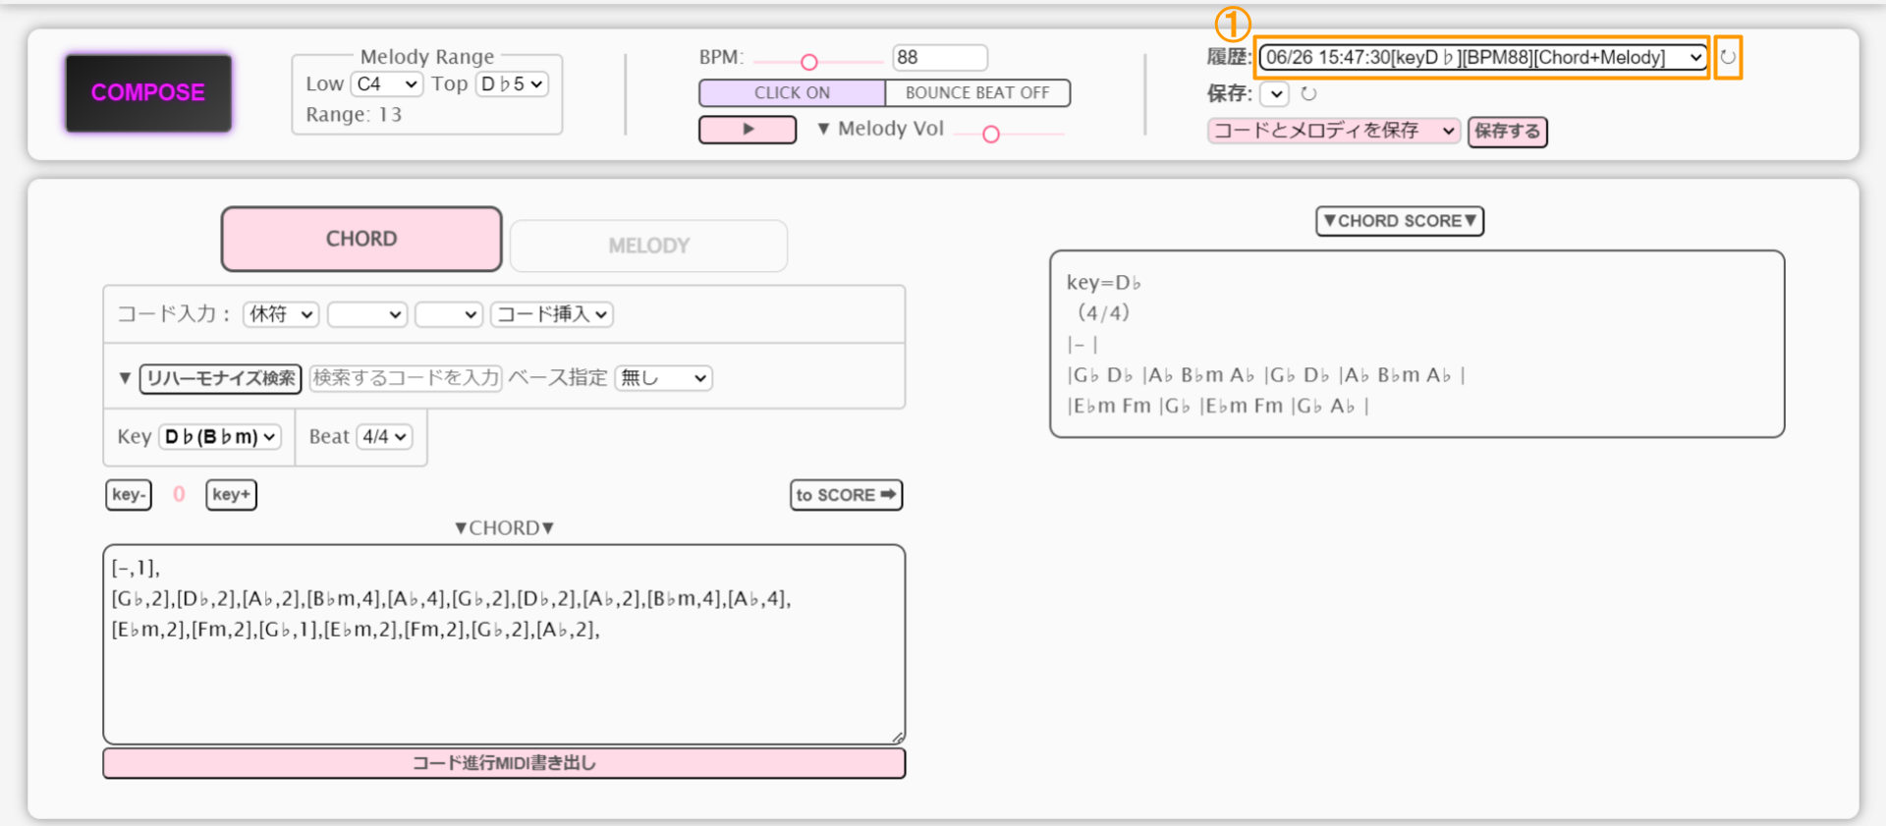Image resolution: width=1886 pixels, height=826 pixels.
Task: Open the コードとメロディを保存 dropdown
Action: click(x=1333, y=131)
